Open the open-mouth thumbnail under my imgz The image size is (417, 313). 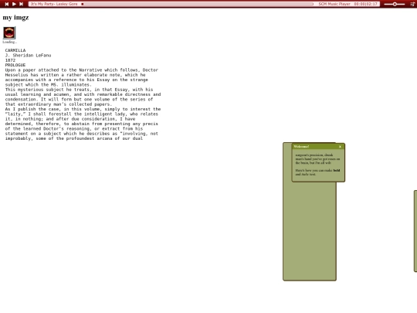tap(9, 32)
